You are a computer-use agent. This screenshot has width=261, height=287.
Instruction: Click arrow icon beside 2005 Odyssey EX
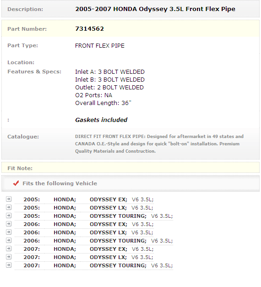(x=9, y=199)
